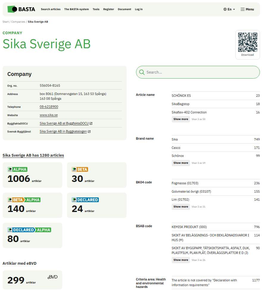The image size is (262, 290).
Task: Click the eBVD logo icon
Action: [52, 277]
